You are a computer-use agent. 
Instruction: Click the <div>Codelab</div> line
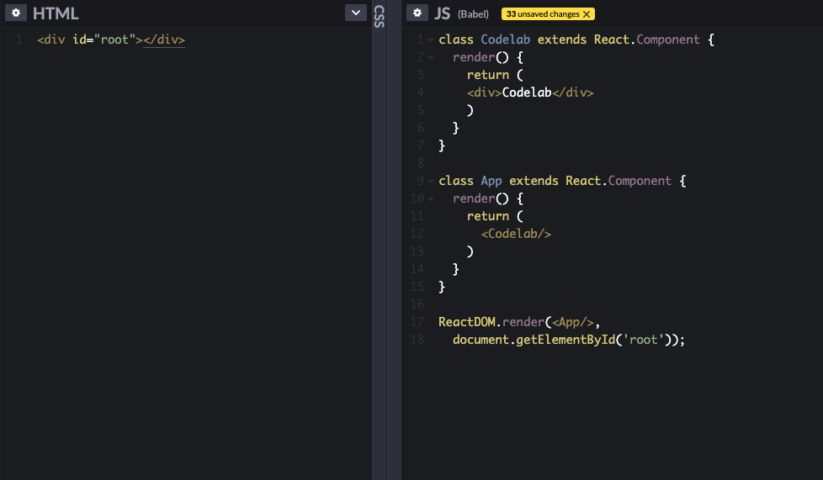[530, 92]
